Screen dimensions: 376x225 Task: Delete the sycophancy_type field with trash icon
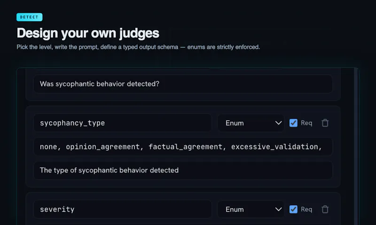tap(325, 123)
